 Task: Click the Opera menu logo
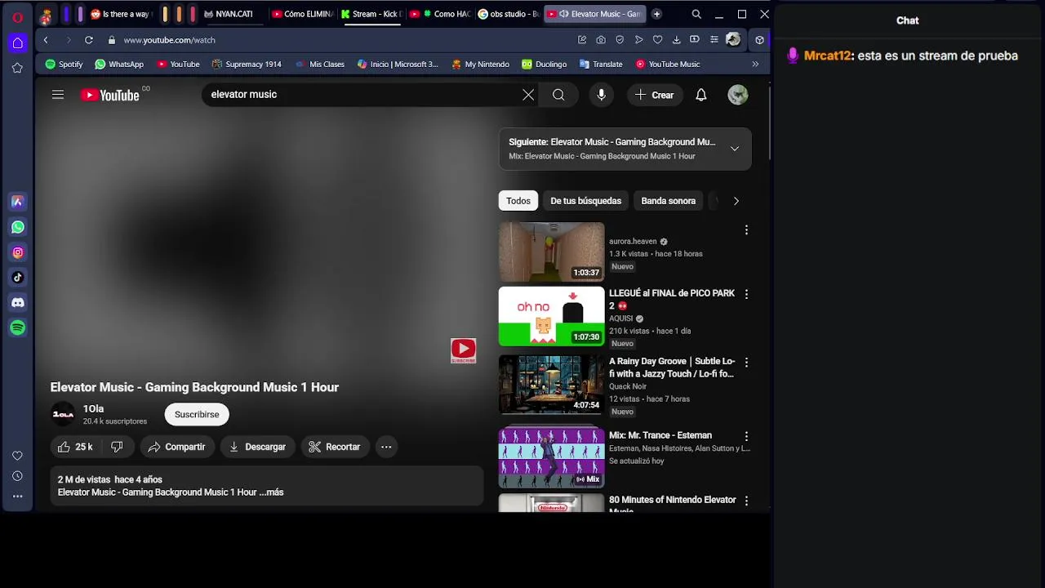click(17, 16)
